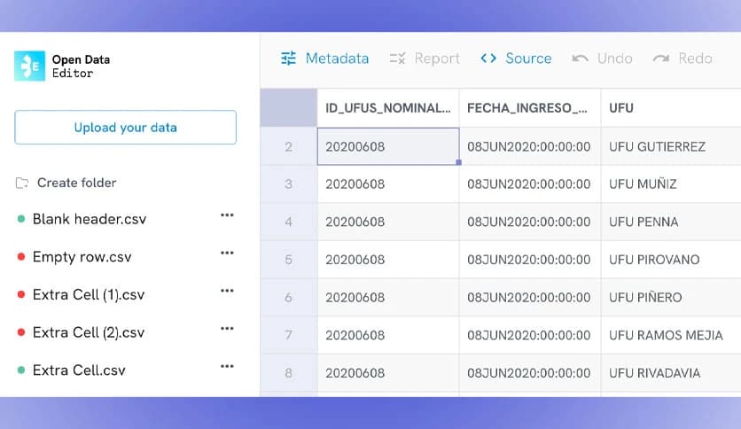Select the UFU RAMOS MEJIA cell
The image size is (741, 429).
pos(671,335)
